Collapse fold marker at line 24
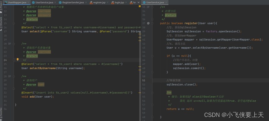The width and height of the screenshot is (269, 121). (x=14, y=60)
